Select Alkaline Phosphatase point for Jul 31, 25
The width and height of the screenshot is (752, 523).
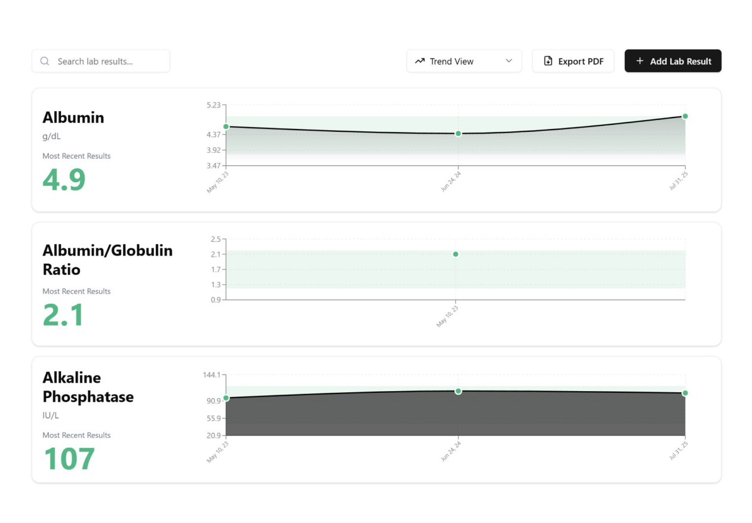(x=685, y=393)
